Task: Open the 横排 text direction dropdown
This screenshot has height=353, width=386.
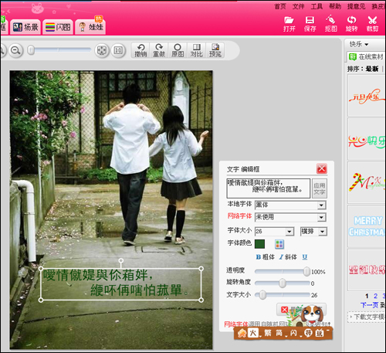Action: [x=323, y=232]
